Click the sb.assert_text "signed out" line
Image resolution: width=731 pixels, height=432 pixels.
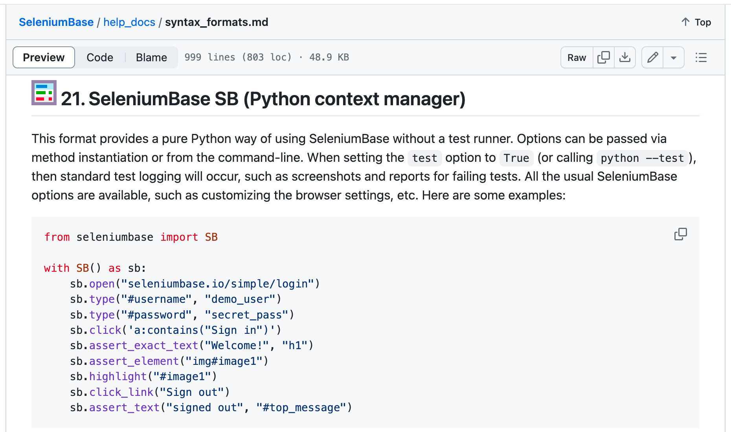211,407
